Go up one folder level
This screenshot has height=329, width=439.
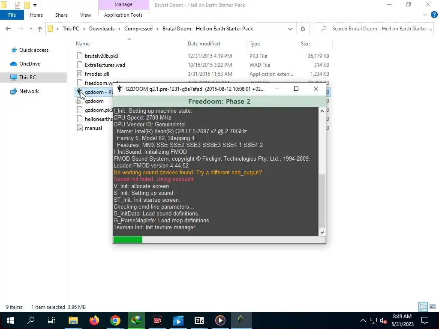pyautogui.click(x=40, y=29)
